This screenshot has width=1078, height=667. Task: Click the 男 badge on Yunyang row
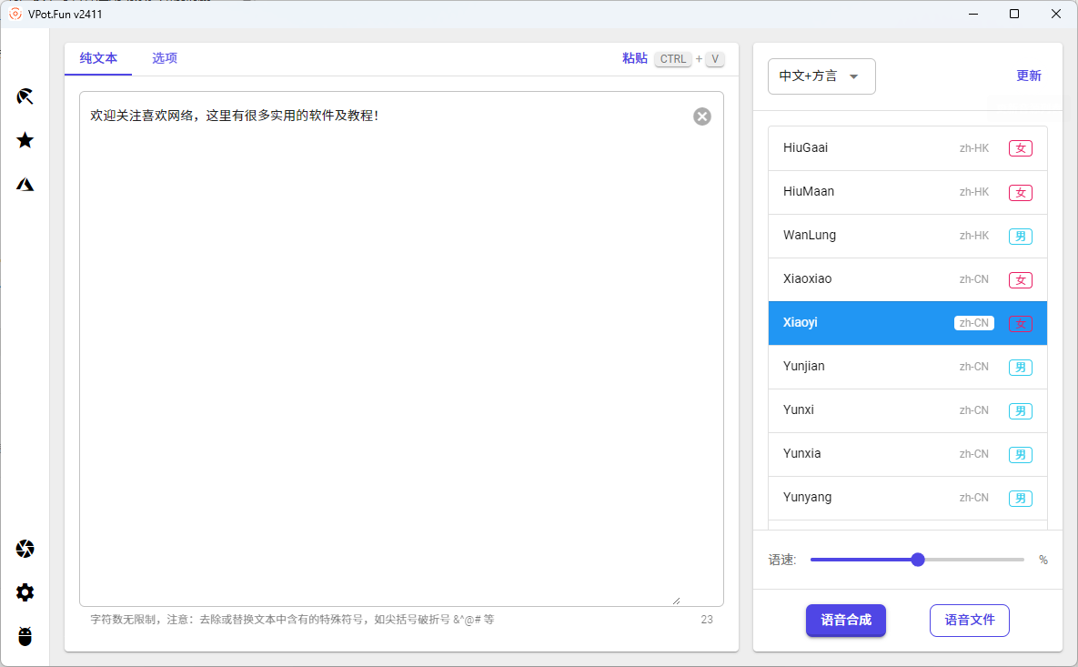(x=1021, y=498)
